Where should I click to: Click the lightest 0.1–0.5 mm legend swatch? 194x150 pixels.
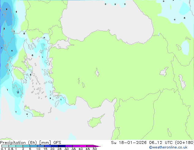tap(5, 146)
